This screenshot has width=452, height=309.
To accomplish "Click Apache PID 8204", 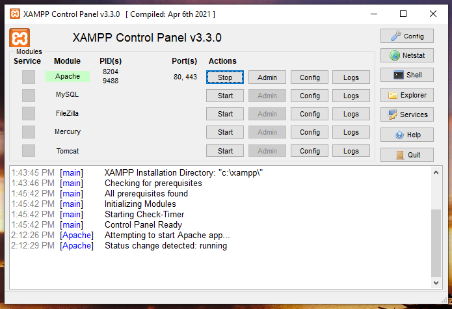I will [x=111, y=72].
